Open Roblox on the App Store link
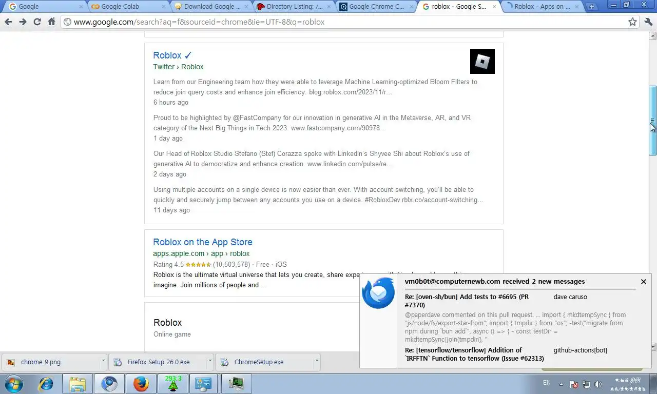Image resolution: width=657 pixels, height=394 pixels. (203, 242)
